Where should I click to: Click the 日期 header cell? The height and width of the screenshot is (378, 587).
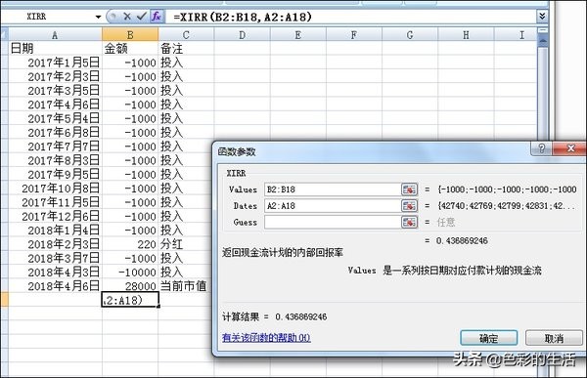point(55,48)
